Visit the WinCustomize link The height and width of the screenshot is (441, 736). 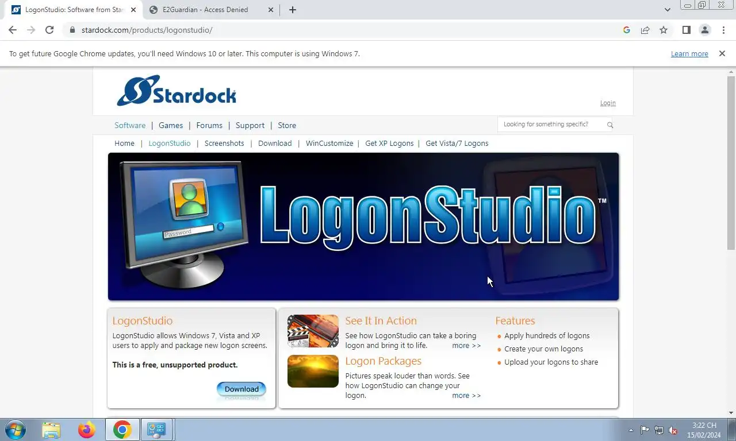tap(329, 143)
